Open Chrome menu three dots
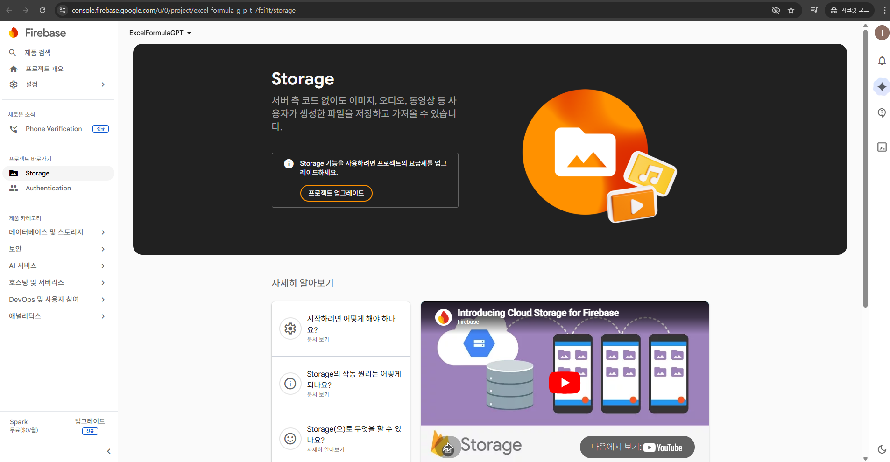Viewport: 890px width, 462px height. 884,10
